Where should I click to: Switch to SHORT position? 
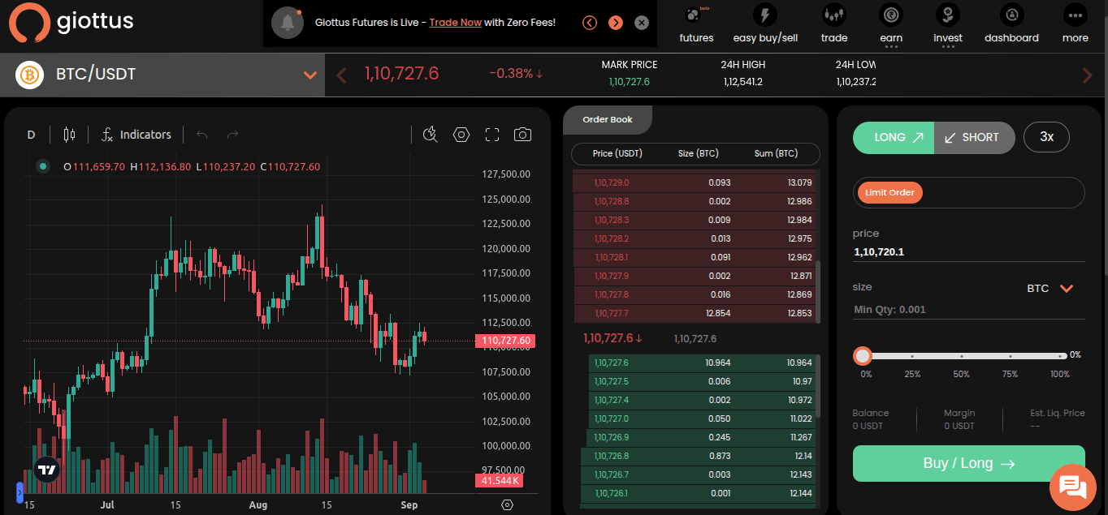(x=975, y=138)
